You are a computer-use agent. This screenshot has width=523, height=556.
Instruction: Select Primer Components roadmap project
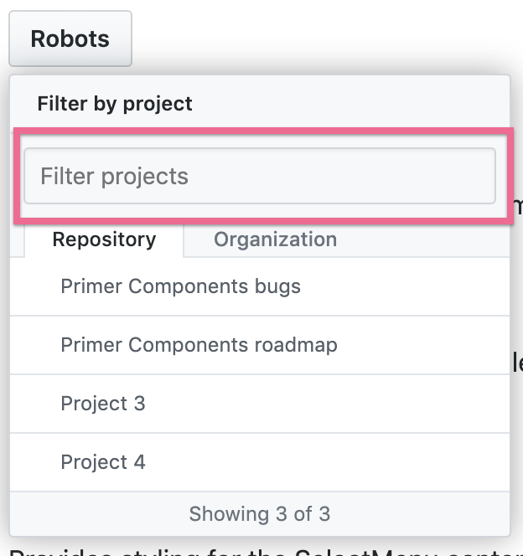point(199,345)
